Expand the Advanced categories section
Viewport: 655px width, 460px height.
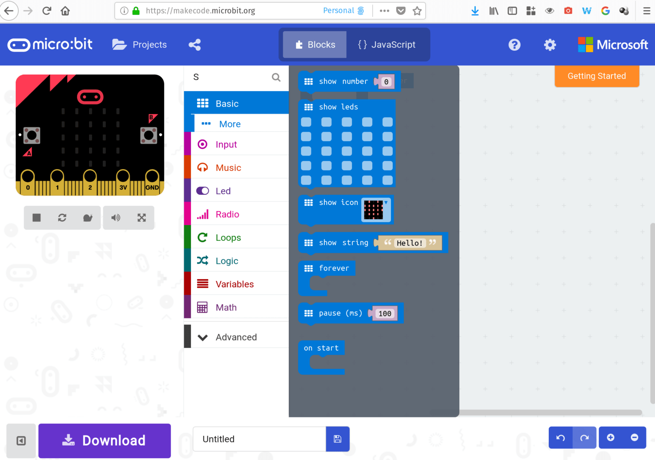click(236, 337)
